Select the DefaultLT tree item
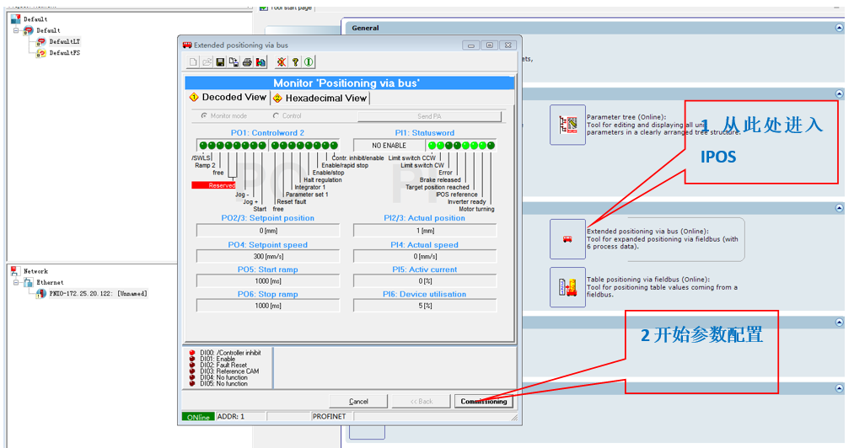The height and width of the screenshot is (448, 854). 65,41
